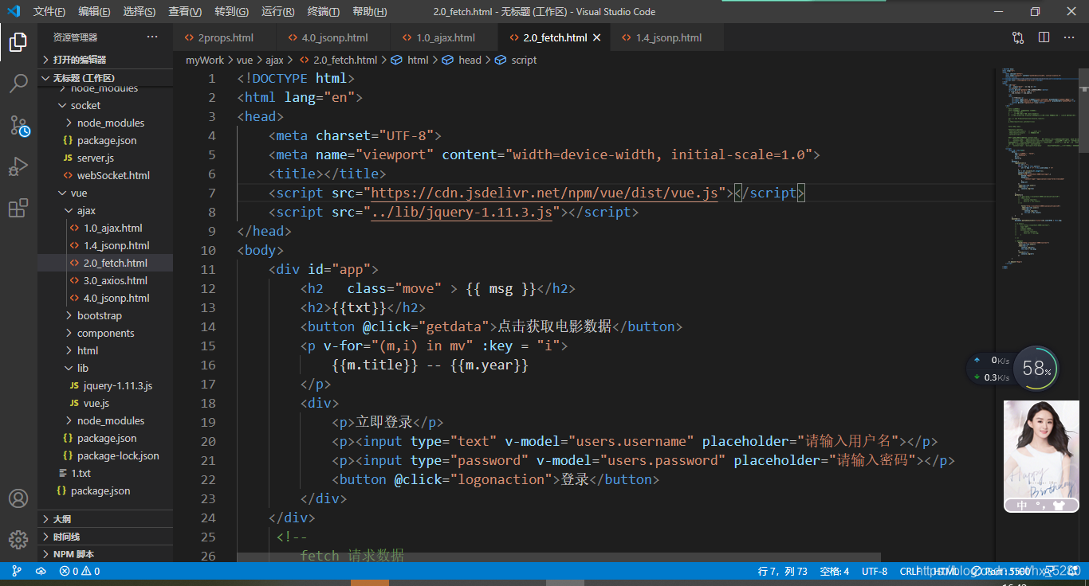Open the Run and Debug view
The height and width of the screenshot is (586, 1089).
18,166
